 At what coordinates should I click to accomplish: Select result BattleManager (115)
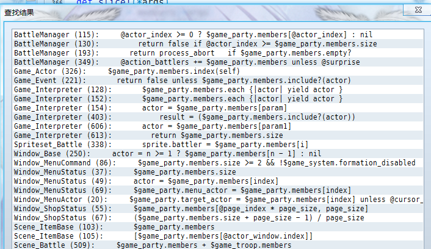(217, 35)
